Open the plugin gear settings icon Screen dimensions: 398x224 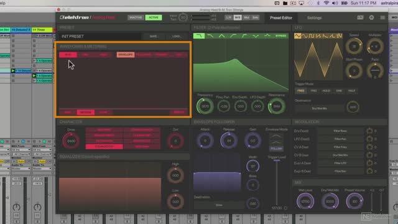371,17
